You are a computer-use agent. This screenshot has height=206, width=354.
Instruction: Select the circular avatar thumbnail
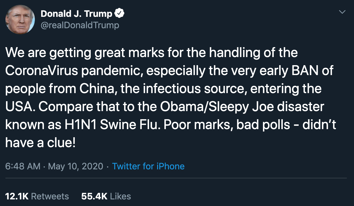[20, 19]
